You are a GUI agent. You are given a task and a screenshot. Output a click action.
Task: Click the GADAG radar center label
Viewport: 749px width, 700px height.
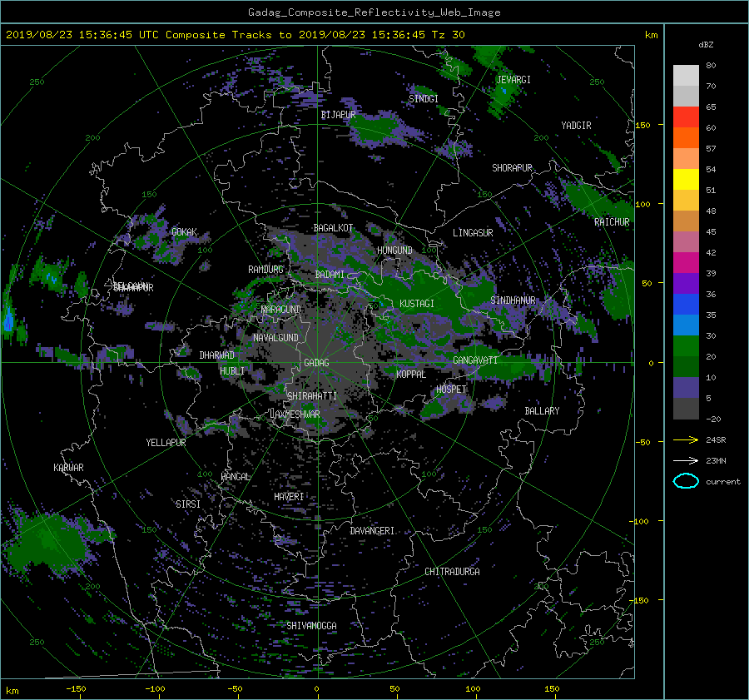pyautogui.click(x=317, y=363)
